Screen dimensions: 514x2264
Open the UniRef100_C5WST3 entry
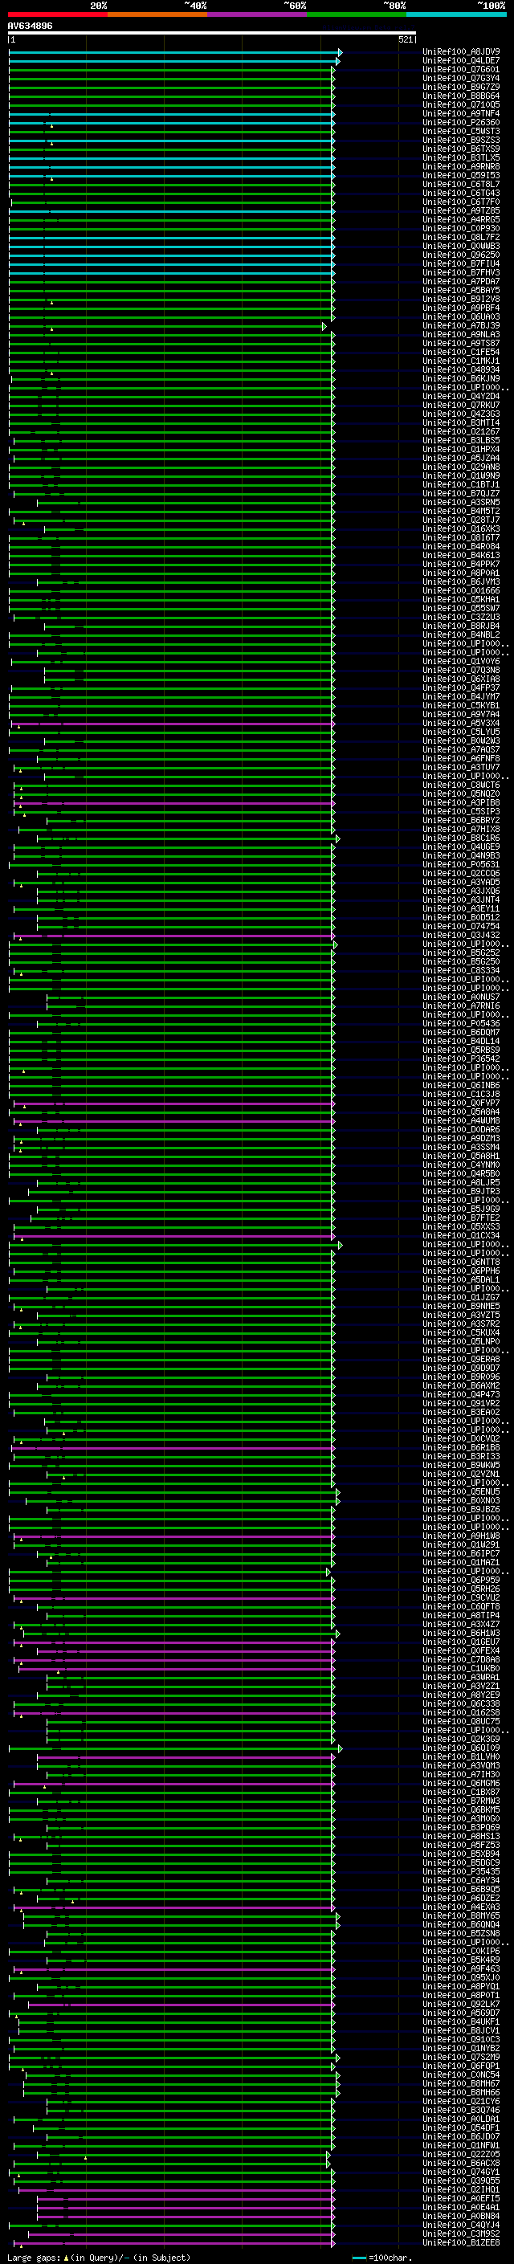pyautogui.click(x=461, y=131)
